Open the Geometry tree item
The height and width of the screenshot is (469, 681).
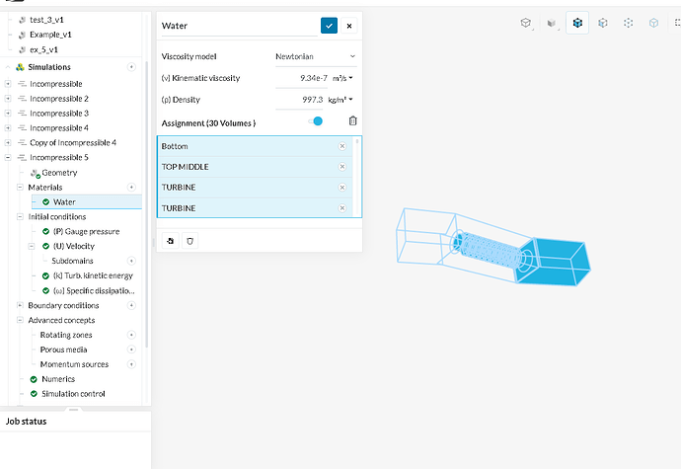[59, 172]
